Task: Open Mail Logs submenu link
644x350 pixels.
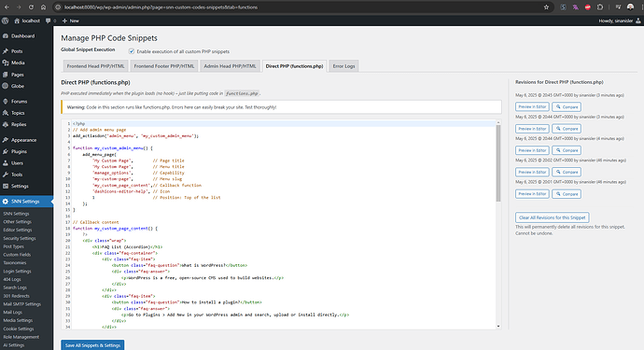Action: coord(13,313)
